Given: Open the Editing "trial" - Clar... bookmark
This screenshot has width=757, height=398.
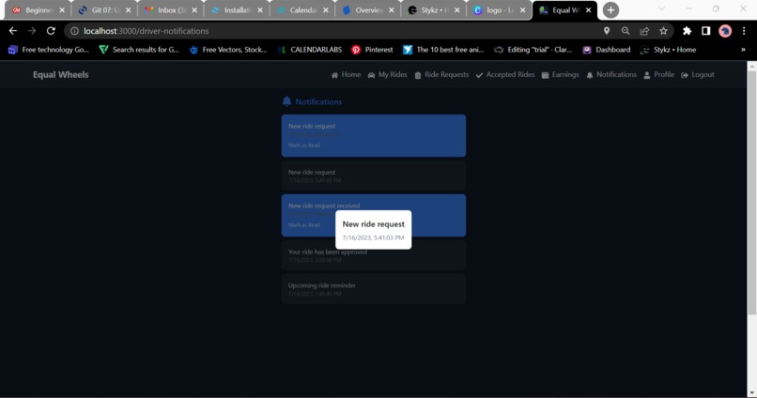Looking at the screenshot, I should click(533, 50).
